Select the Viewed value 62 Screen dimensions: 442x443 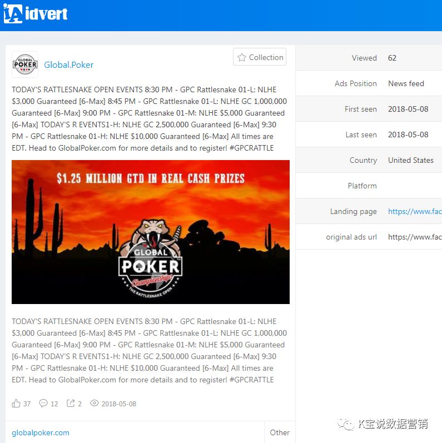click(392, 58)
